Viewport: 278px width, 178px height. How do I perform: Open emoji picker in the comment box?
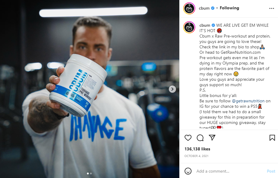(x=188, y=171)
